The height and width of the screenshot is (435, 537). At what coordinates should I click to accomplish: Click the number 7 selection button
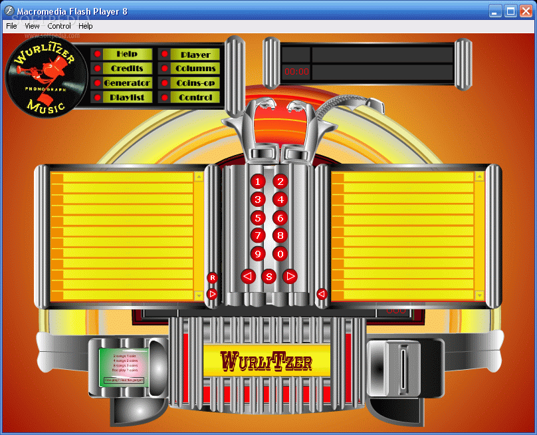[258, 236]
